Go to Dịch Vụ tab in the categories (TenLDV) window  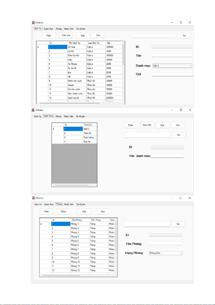(x=38, y=116)
